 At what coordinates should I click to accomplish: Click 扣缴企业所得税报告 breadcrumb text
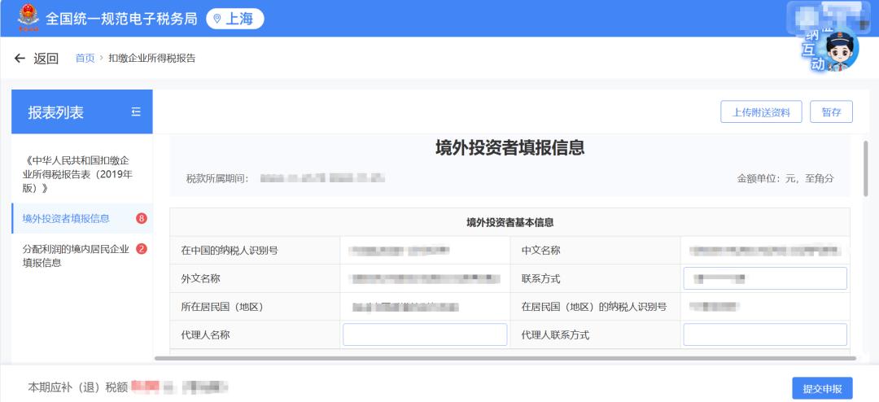(x=151, y=58)
